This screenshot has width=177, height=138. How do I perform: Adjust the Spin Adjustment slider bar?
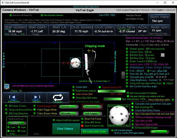(x=112, y=99)
